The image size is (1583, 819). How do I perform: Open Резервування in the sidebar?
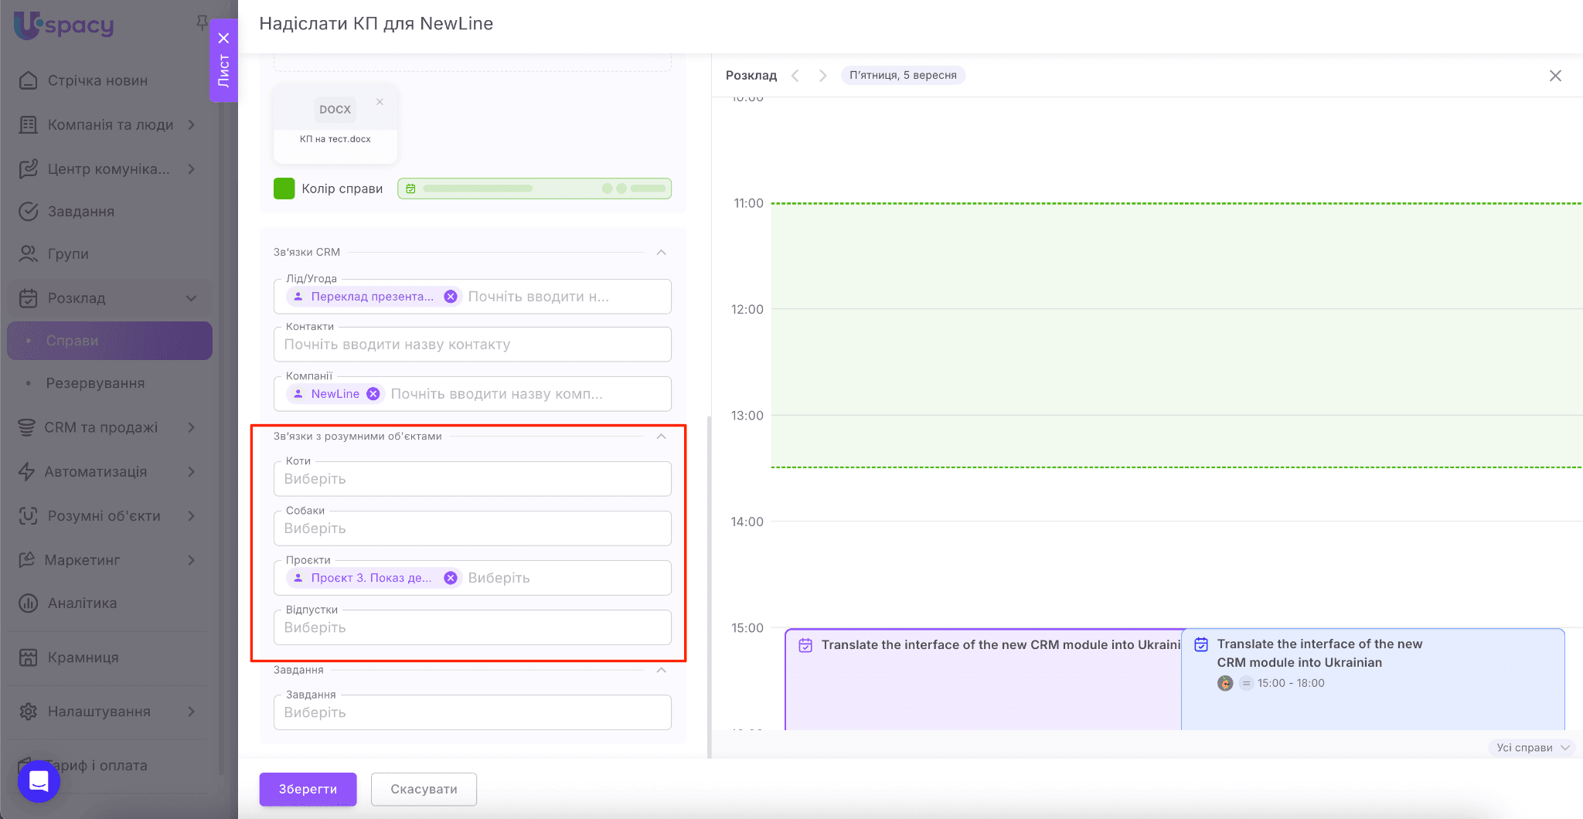(95, 383)
